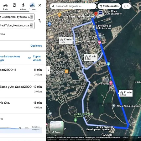Collapse the side panel with arrow handle

click(x=48, y=70)
